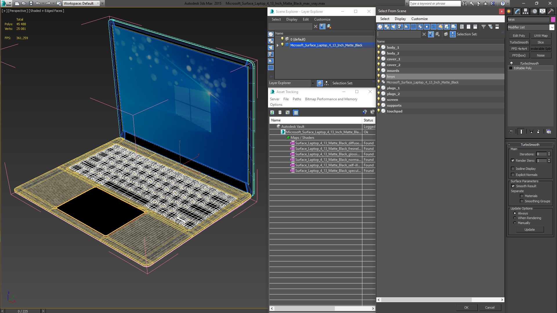Open the Hierarchy panel tab
The image size is (557, 313).
click(525, 11)
